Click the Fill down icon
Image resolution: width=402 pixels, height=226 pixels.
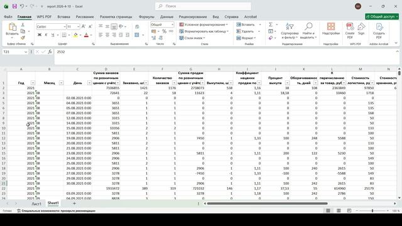pyautogui.click(x=271, y=31)
